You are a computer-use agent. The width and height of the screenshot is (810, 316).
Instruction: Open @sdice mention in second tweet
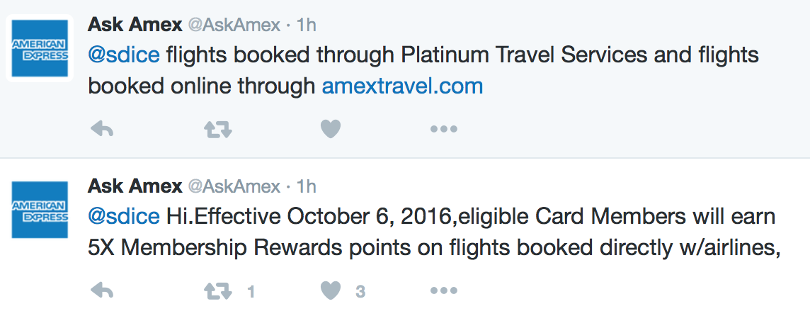(124, 218)
